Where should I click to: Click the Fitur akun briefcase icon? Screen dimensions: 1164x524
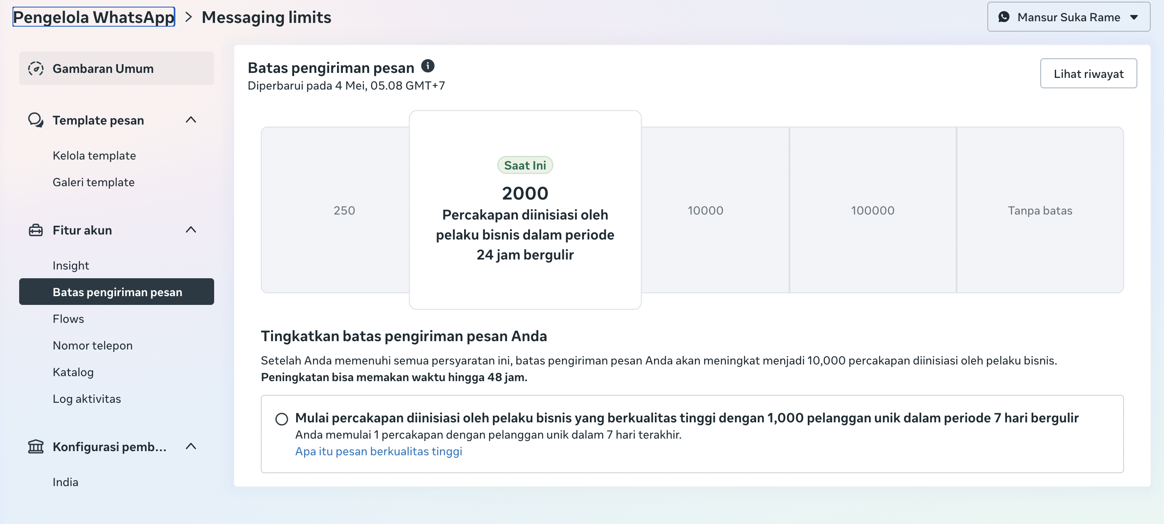tap(36, 230)
